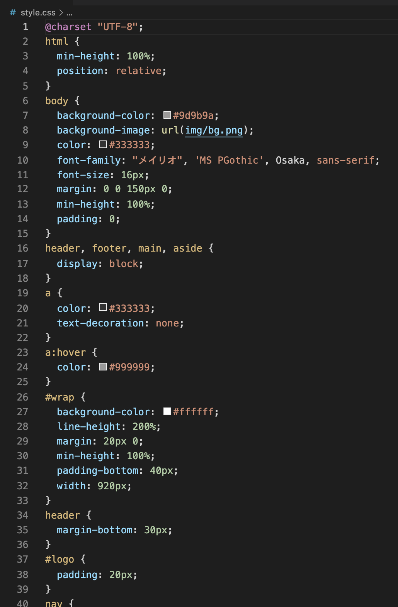The width and height of the screenshot is (398, 607).
Task: Open color picker for #9d9b9a swatch
Action: (167, 115)
